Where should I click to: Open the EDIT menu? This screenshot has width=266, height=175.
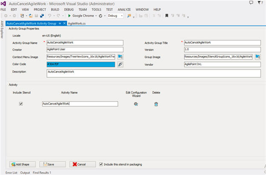14,10
